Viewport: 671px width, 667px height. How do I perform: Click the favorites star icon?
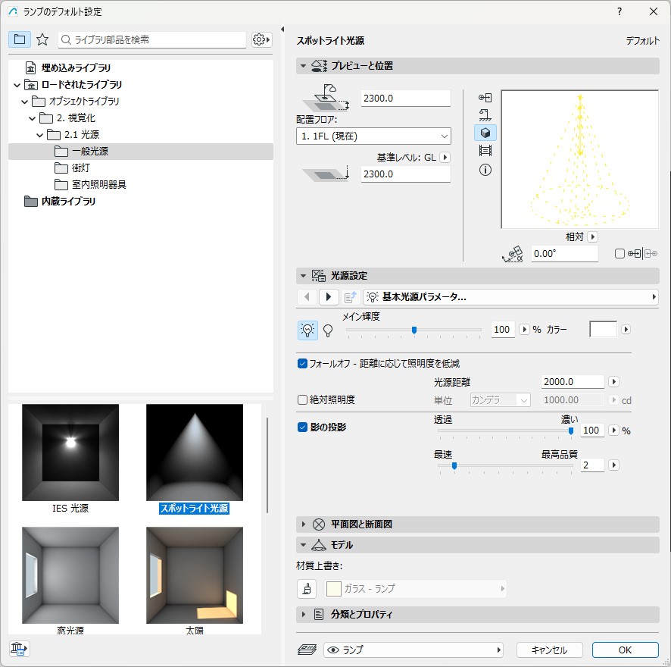pos(42,39)
